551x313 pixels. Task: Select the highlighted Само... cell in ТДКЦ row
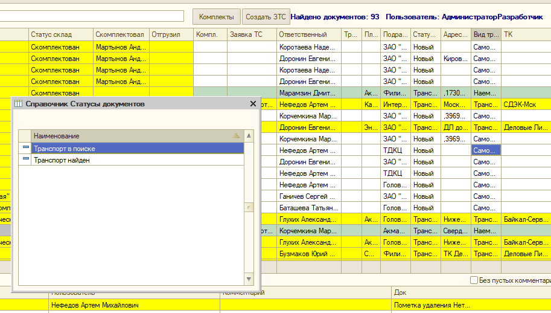(486, 150)
